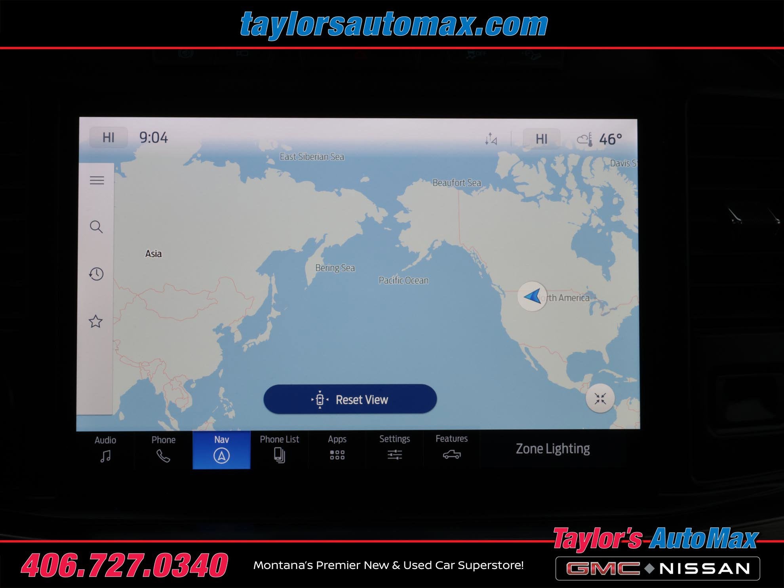This screenshot has width=784, height=588.
Task: Switch to the Audio tab
Action: (x=105, y=449)
